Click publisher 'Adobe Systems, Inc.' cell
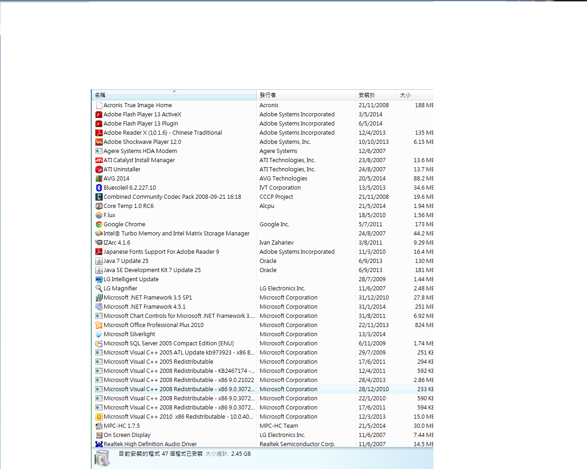 tap(285, 142)
